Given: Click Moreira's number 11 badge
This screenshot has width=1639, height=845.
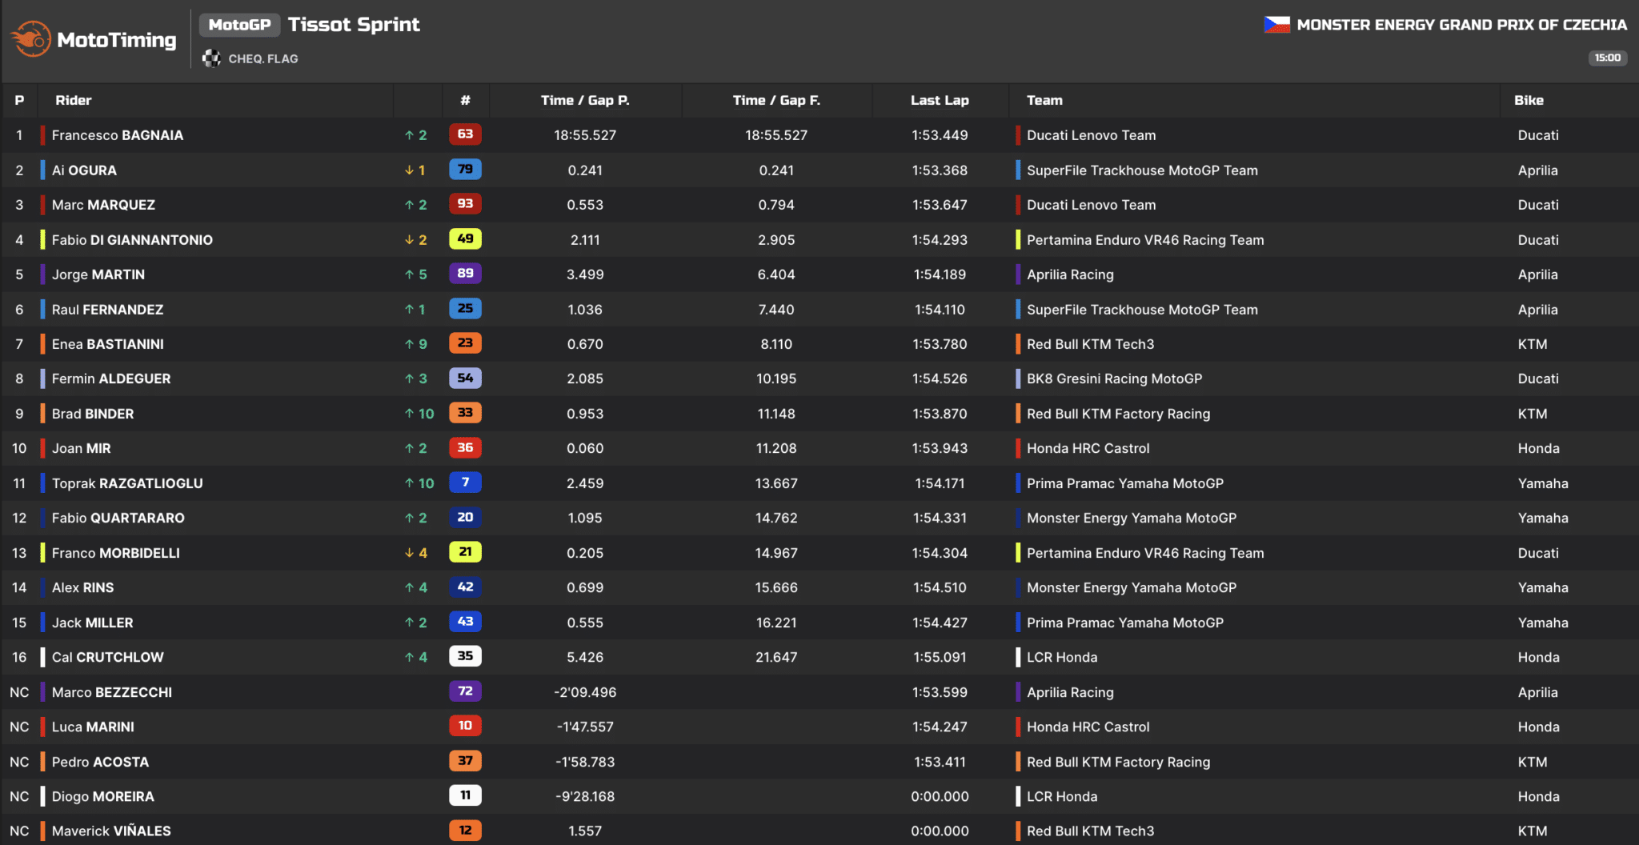Looking at the screenshot, I should click(x=465, y=796).
